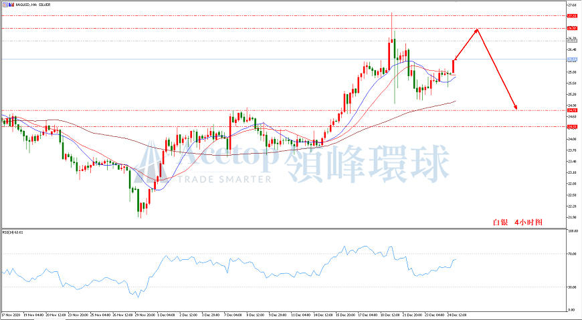Click the chart window icon beside XAGUSD title
This screenshot has height=320, width=582.
coord(5,5)
